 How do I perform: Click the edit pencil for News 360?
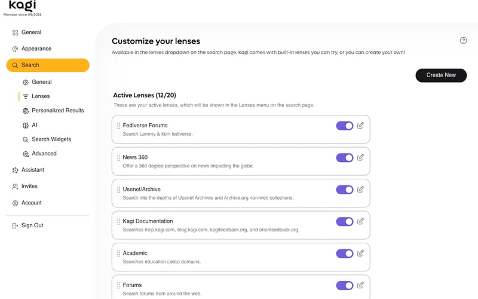click(x=360, y=157)
